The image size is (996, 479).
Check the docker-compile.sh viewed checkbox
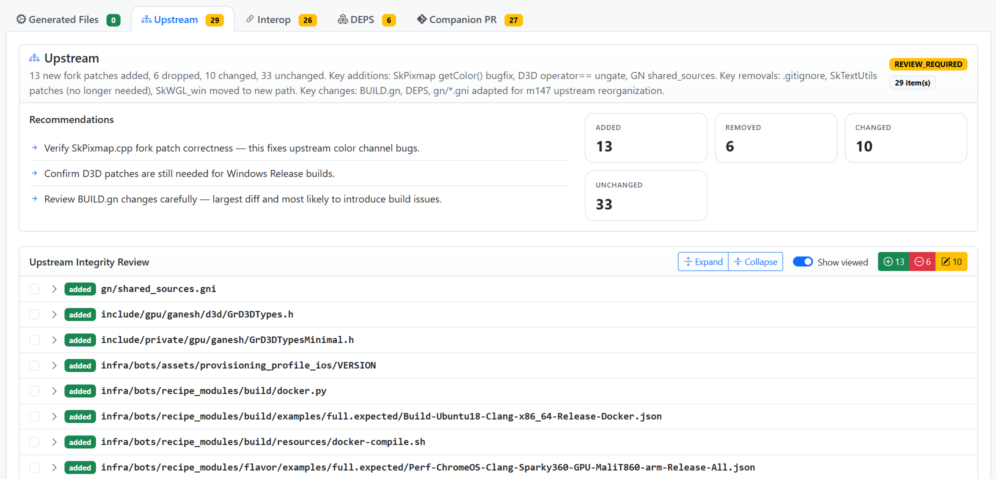tap(34, 442)
